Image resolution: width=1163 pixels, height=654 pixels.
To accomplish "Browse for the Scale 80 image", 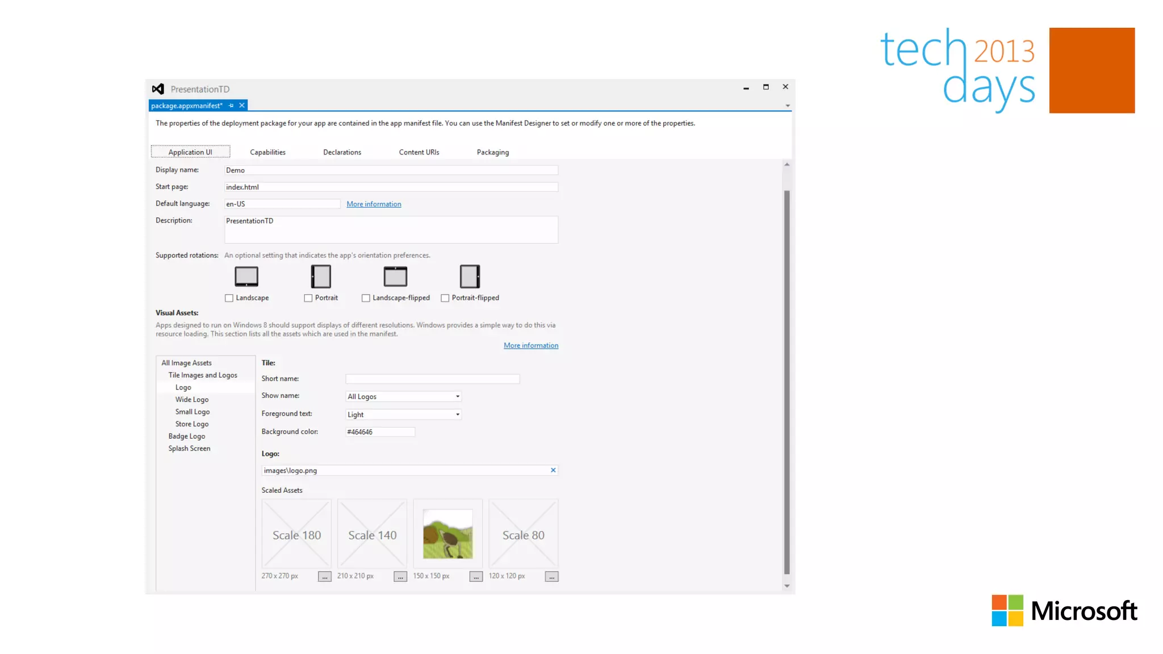I will pos(551,577).
